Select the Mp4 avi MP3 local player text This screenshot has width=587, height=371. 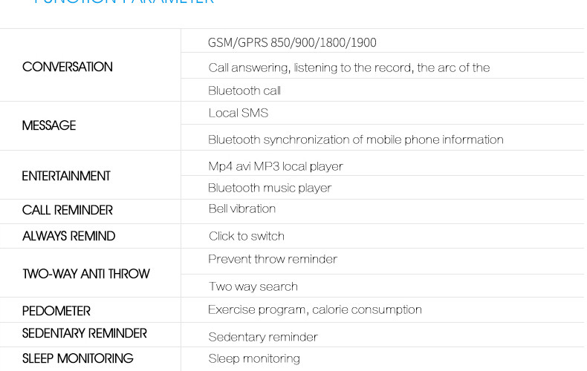[x=276, y=165]
